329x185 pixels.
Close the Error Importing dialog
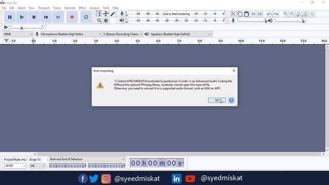pos(234,71)
